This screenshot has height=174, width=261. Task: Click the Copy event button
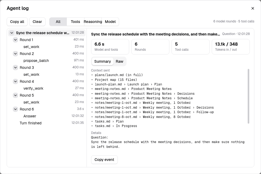tap(104, 160)
